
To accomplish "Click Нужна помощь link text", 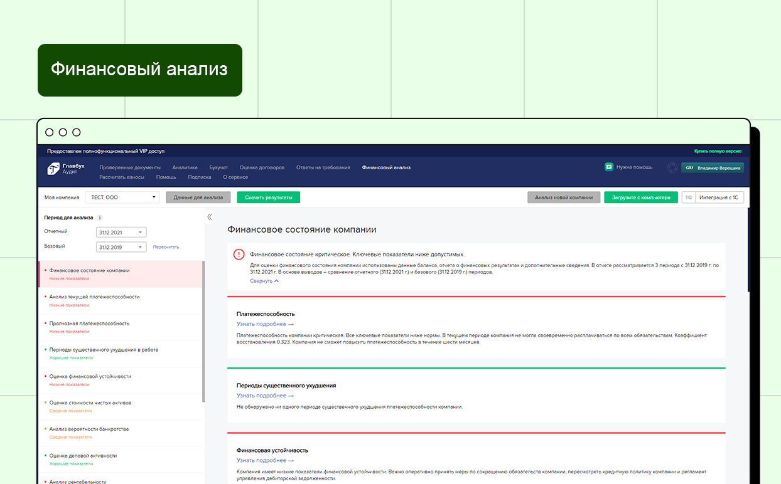I will coord(634,167).
